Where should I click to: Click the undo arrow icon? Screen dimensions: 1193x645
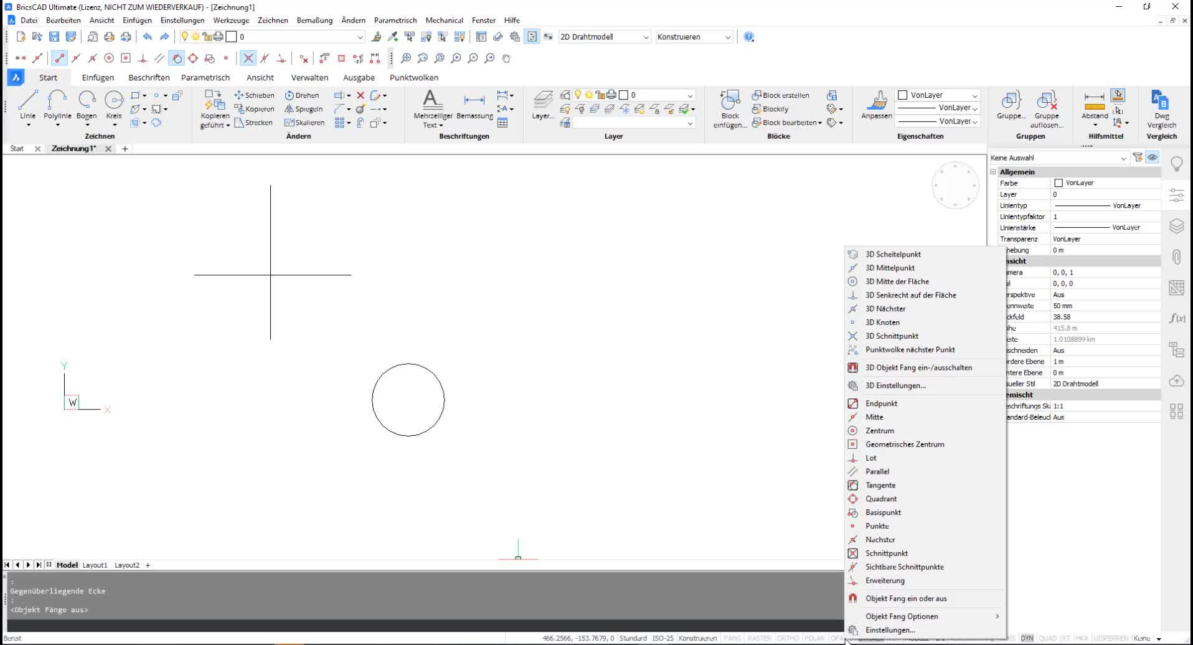pyautogui.click(x=147, y=37)
